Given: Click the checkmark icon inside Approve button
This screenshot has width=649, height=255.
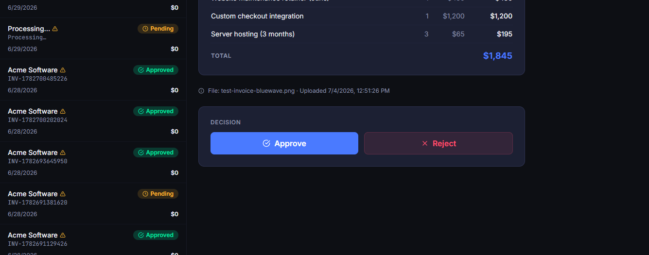Looking at the screenshot, I should point(266,143).
